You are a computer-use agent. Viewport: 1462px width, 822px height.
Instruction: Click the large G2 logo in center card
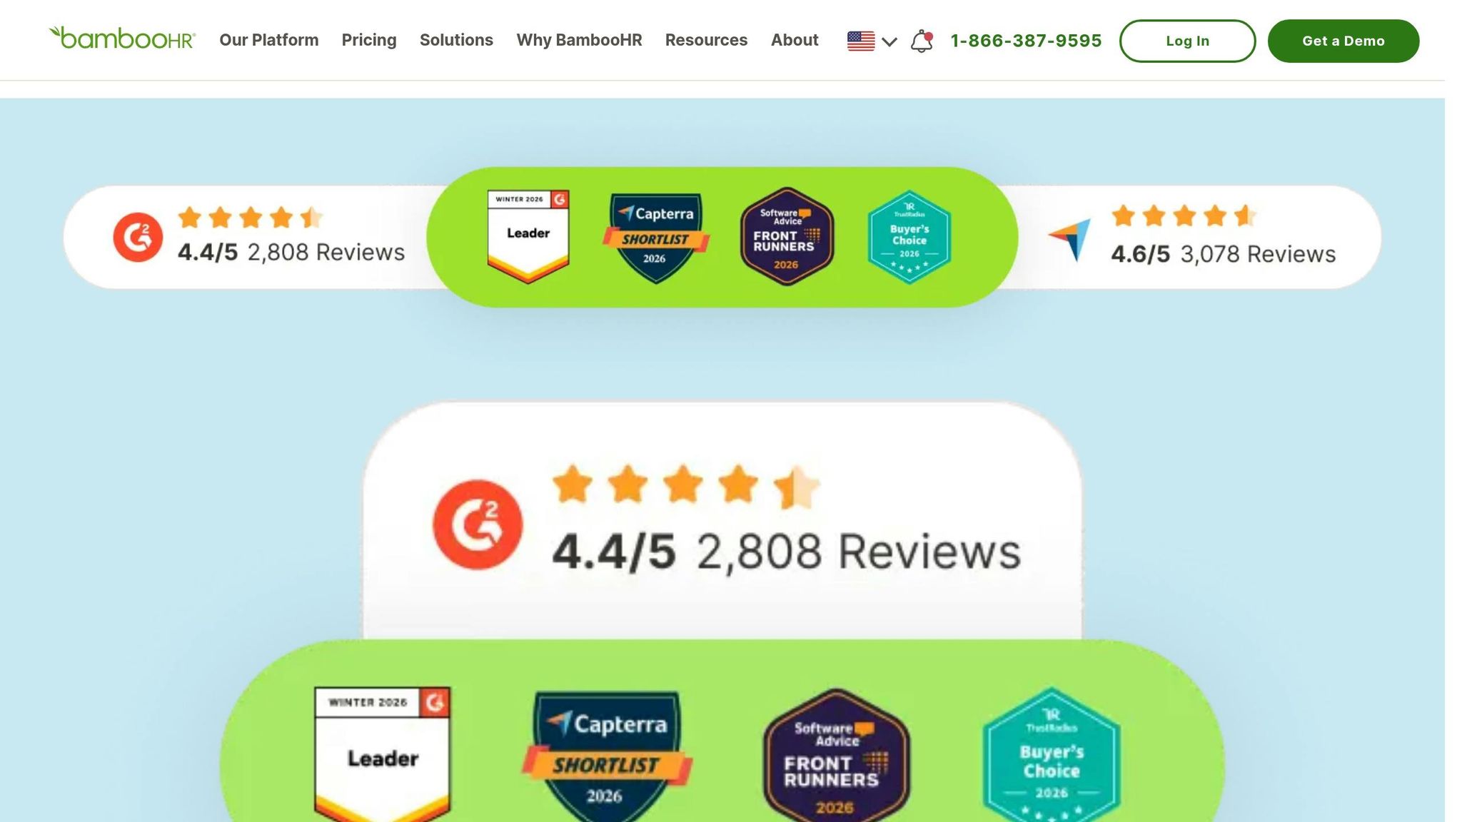point(478,524)
